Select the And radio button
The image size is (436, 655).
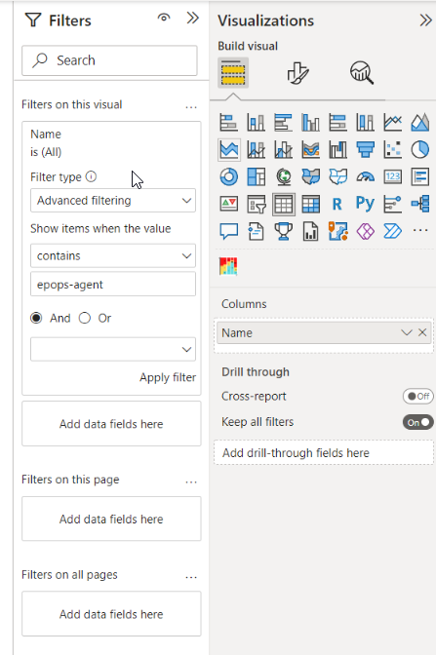36,318
